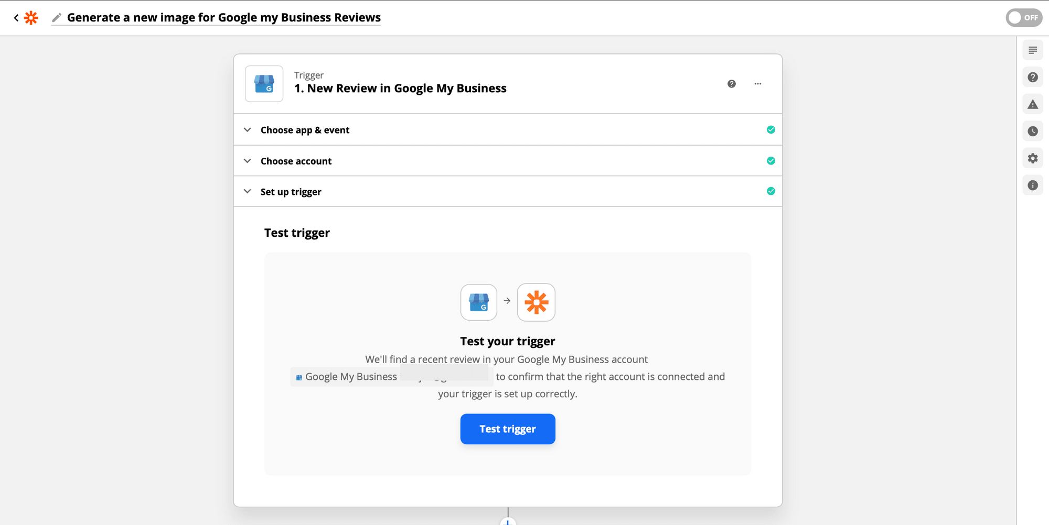This screenshot has width=1049, height=525.
Task: Open Zap history clock icon
Action: click(x=1033, y=132)
